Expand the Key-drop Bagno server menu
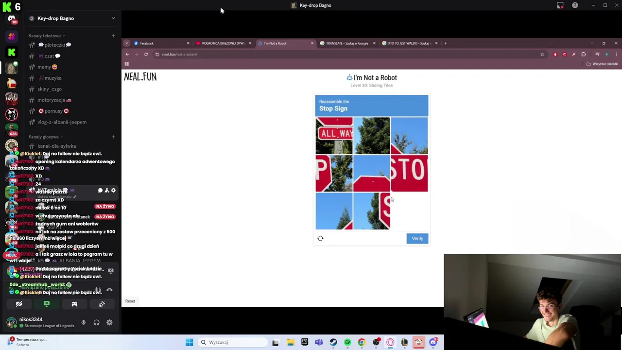The image size is (622, 350). coord(113,18)
